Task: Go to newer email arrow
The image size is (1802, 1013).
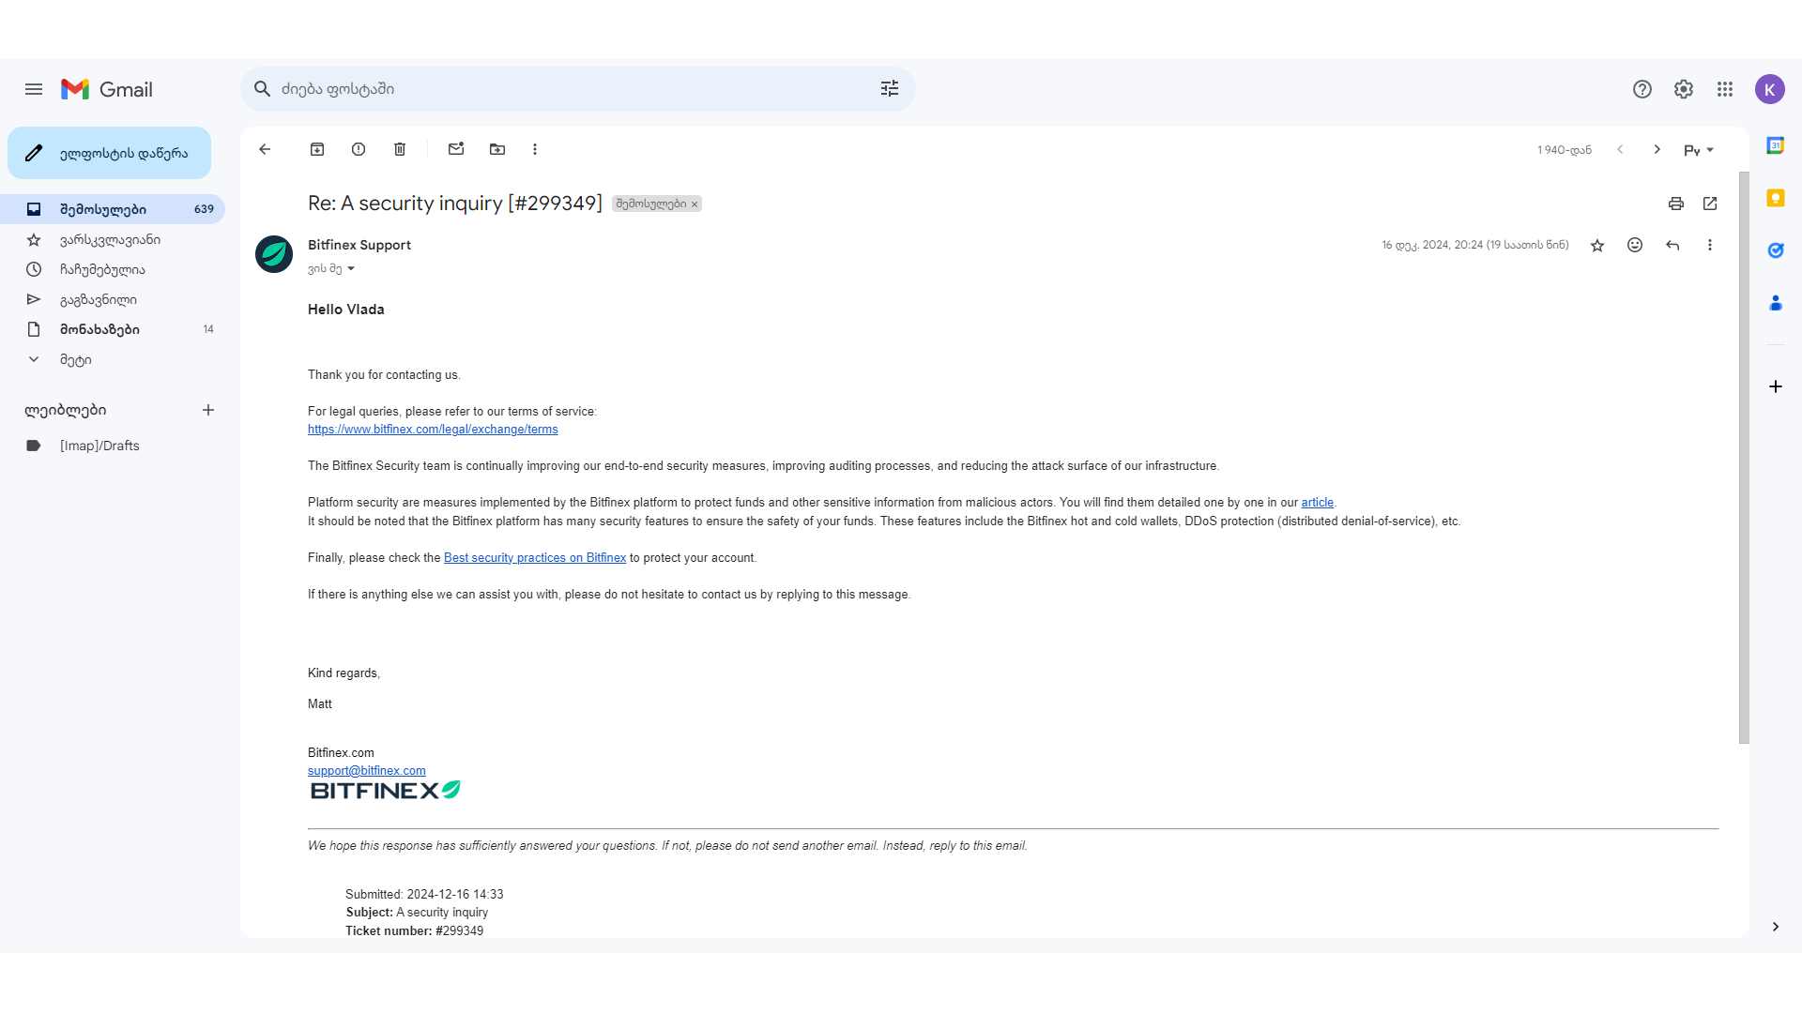Action: click(x=1620, y=149)
